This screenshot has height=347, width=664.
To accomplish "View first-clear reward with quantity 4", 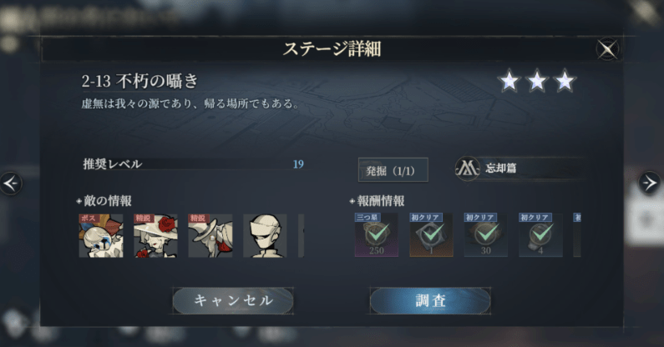I will [x=540, y=235].
